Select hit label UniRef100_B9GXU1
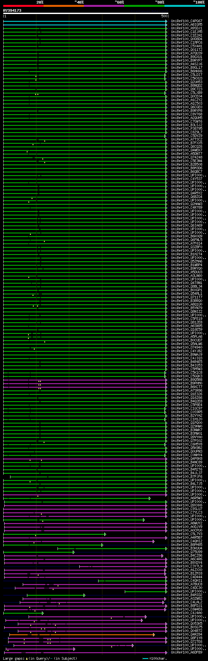 (x=187, y=57)
